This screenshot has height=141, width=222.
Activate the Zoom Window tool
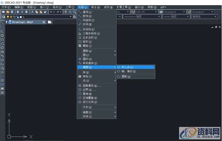click(x=74, y=12)
